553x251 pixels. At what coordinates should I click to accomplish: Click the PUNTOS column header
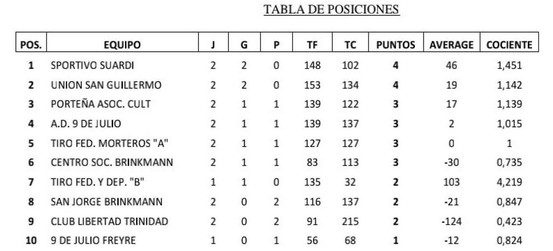(x=396, y=45)
